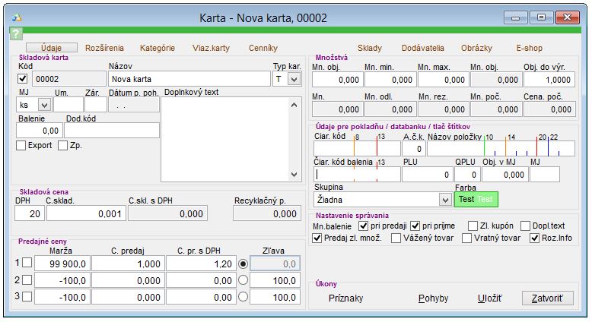Click the Čiar. kód input field
The height and width of the screenshot is (322, 592).
pos(357,149)
